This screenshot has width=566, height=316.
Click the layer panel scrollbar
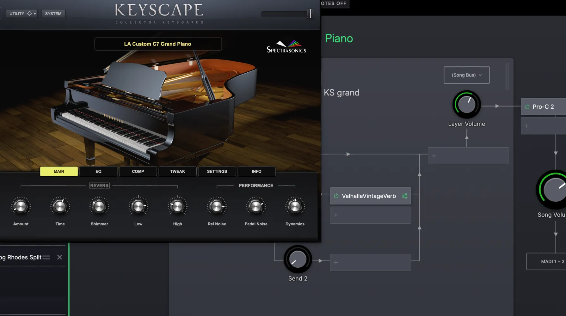[507, 76]
